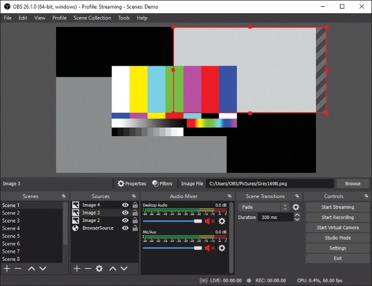The height and width of the screenshot is (286, 372).
Task: Lock the Image 3 source
Action: pyautogui.click(x=134, y=213)
